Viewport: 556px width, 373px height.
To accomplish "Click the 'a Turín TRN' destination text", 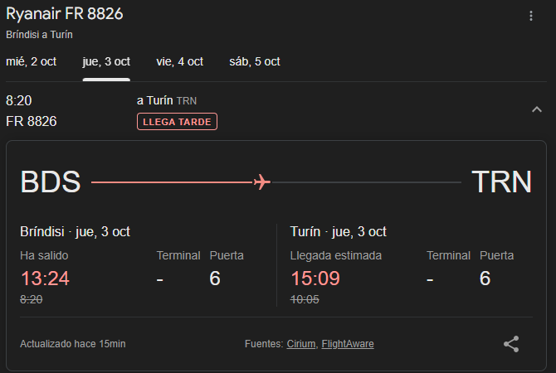I will point(167,100).
